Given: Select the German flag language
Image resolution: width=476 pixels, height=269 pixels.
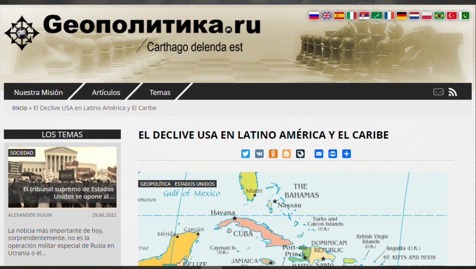Looking at the screenshot, I should tap(402, 15).
